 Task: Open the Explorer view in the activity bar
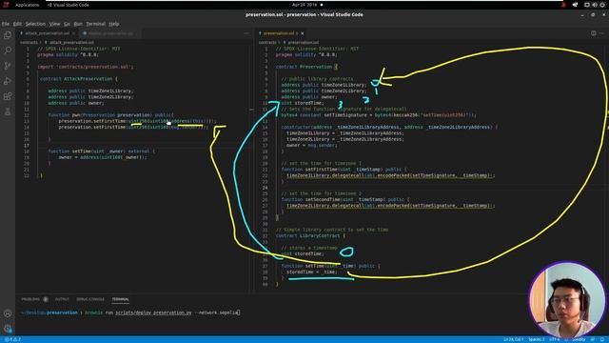8,35
